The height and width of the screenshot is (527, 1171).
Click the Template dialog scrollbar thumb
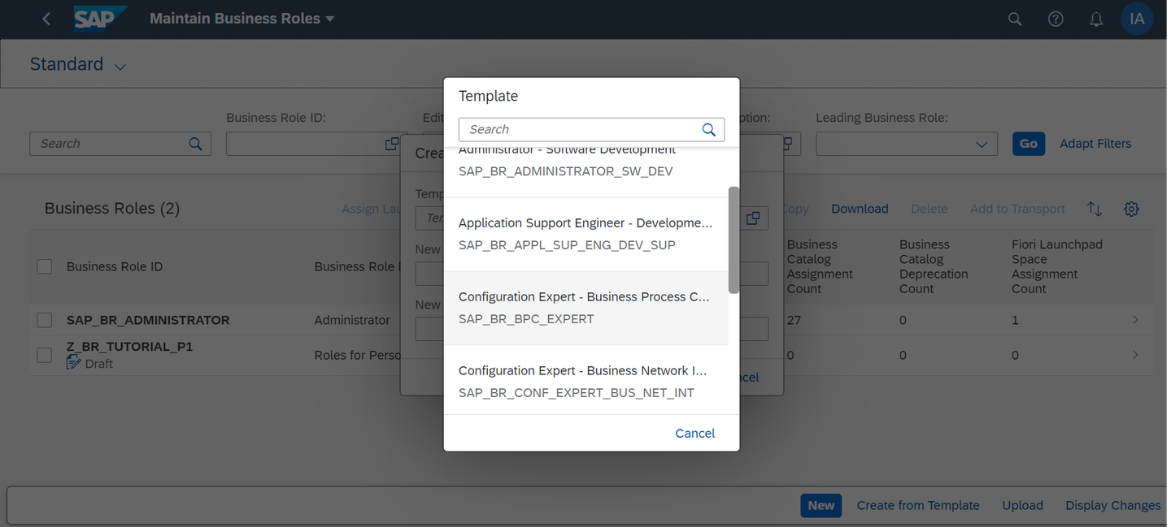[x=734, y=240]
